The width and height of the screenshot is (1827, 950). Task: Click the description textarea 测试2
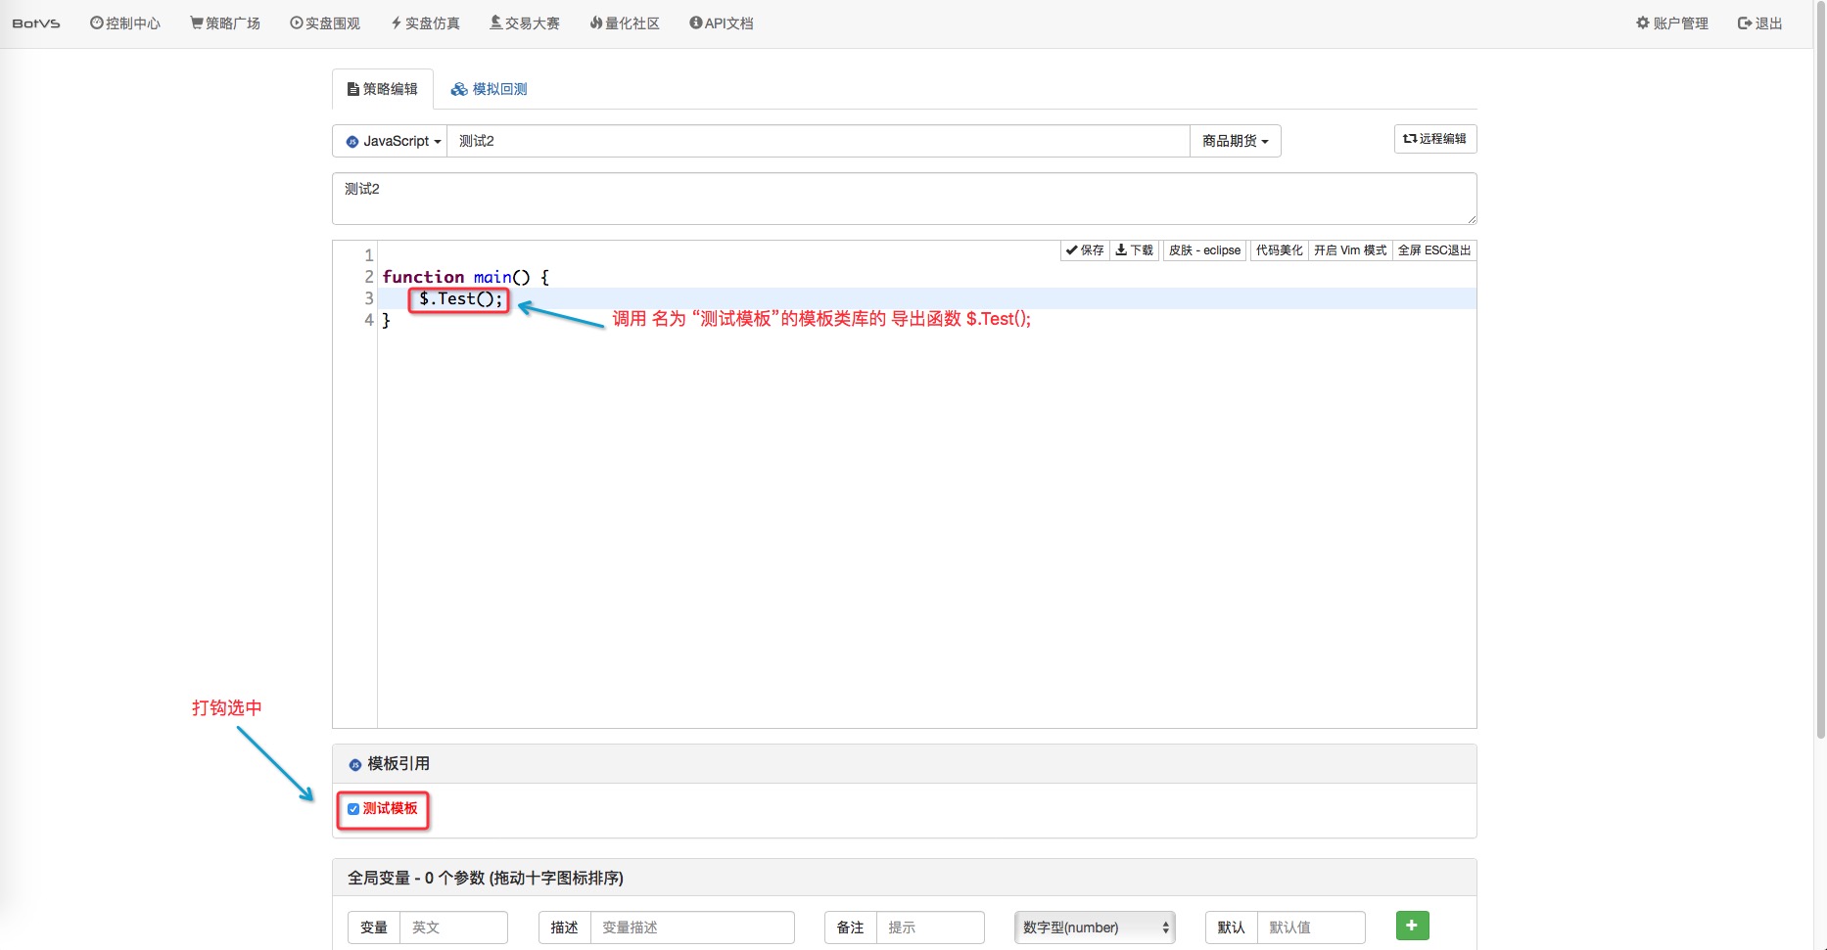(905, 199)
